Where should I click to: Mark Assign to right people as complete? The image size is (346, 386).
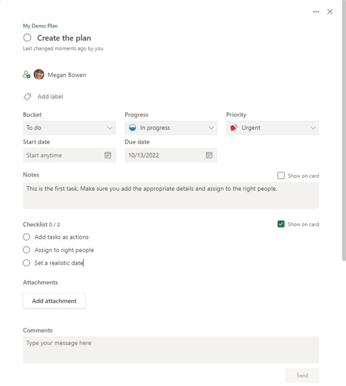(x=26, y=250)
